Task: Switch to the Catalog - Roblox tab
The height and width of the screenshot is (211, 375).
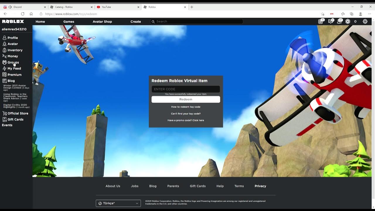Action: (71, 7)
